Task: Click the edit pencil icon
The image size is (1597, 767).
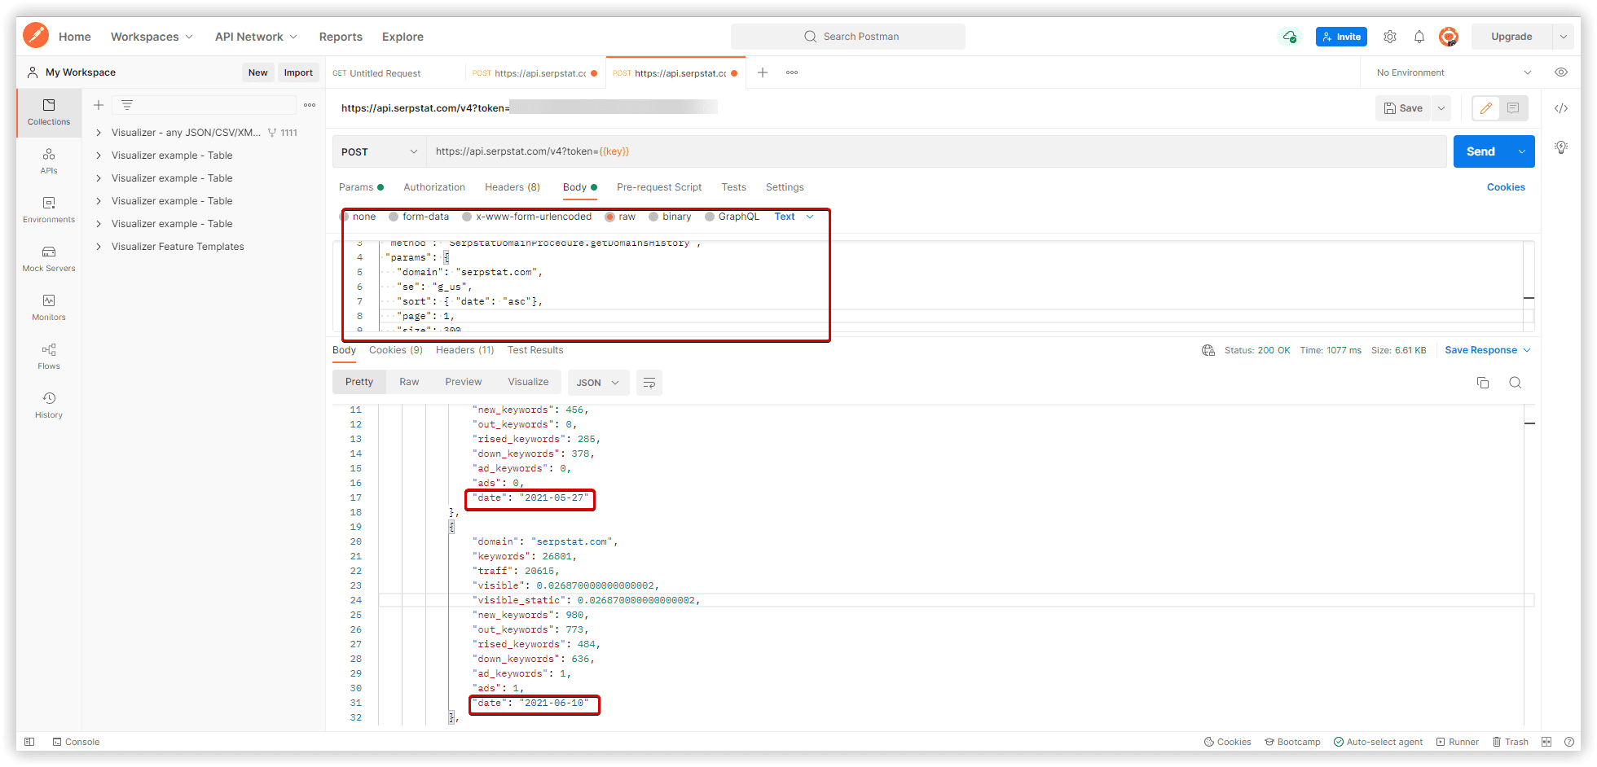Action: click(x=1486, y=108)
